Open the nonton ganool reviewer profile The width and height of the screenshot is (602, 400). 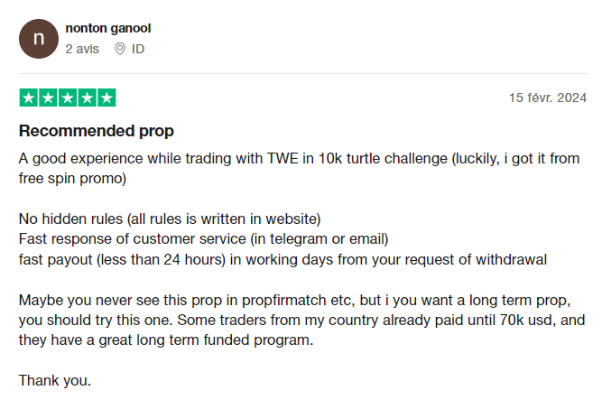[108, 29]
